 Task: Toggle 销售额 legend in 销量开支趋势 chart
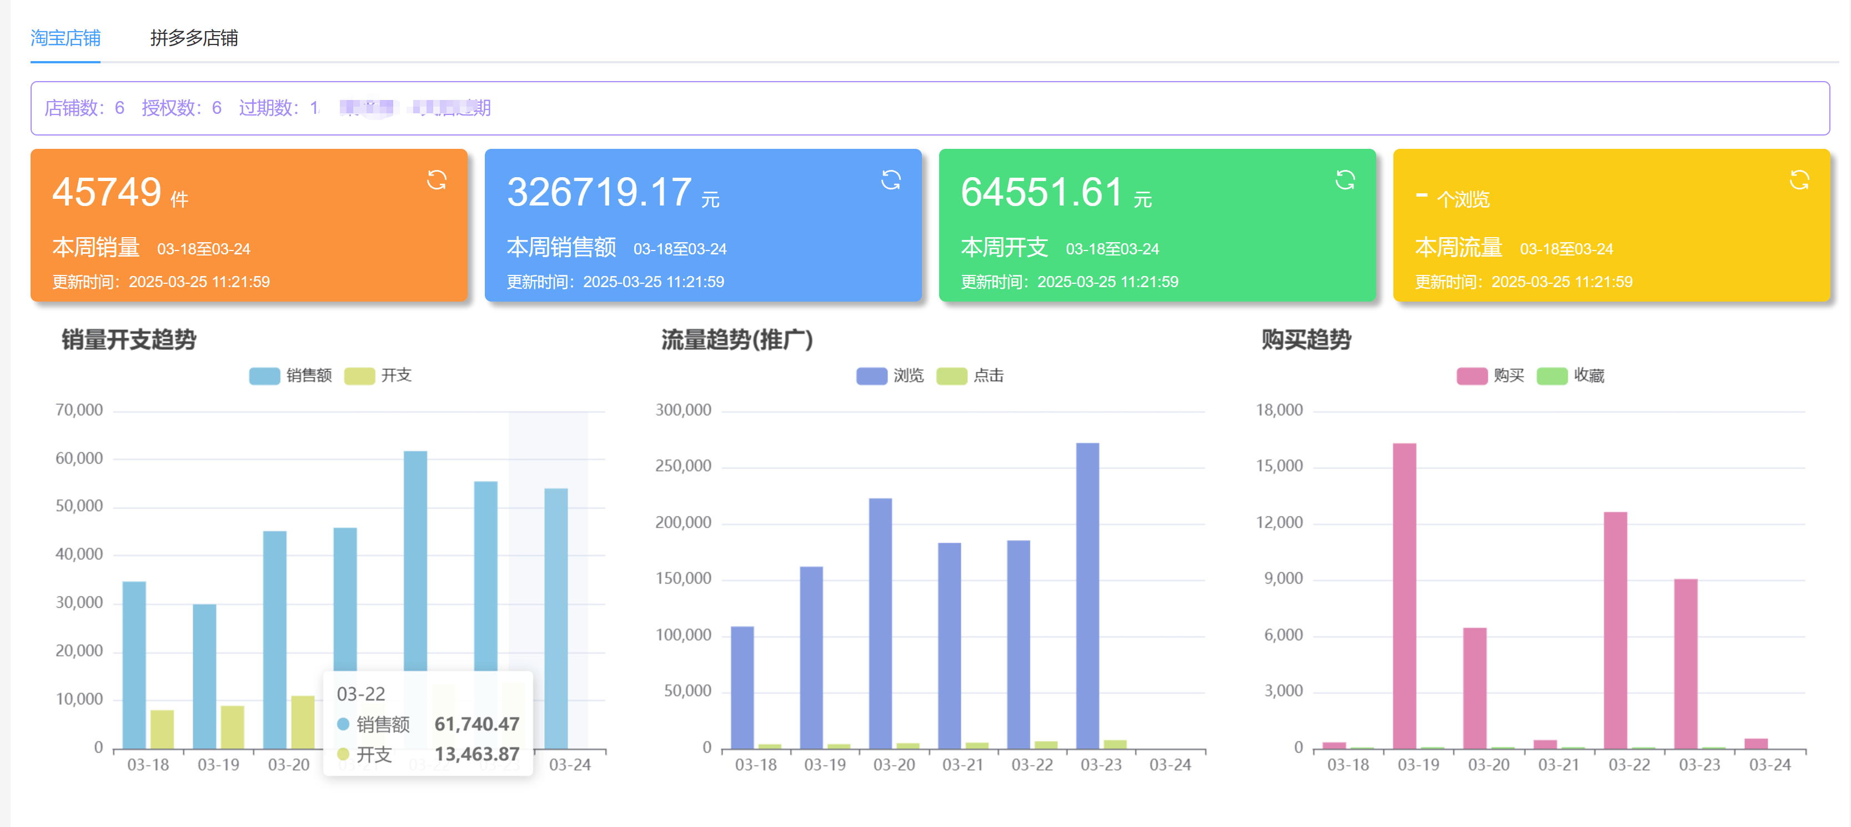[291, 376]
